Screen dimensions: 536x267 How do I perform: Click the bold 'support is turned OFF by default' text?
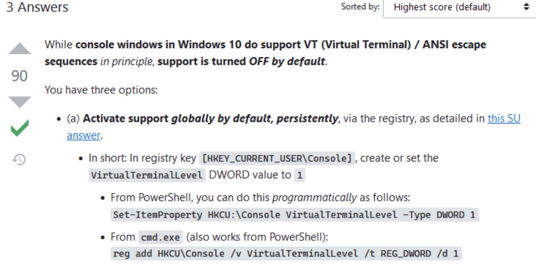242,62
